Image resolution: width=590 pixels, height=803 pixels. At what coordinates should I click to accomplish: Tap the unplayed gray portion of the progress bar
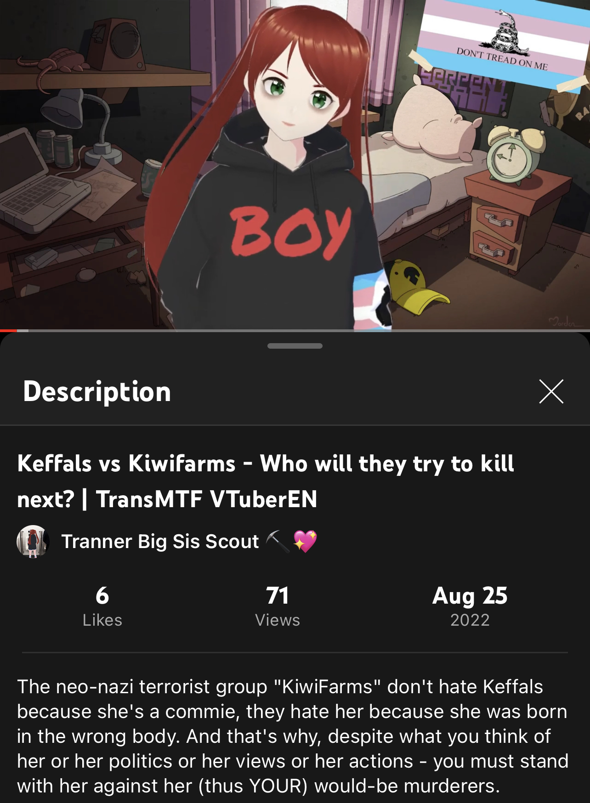[303, 330]
